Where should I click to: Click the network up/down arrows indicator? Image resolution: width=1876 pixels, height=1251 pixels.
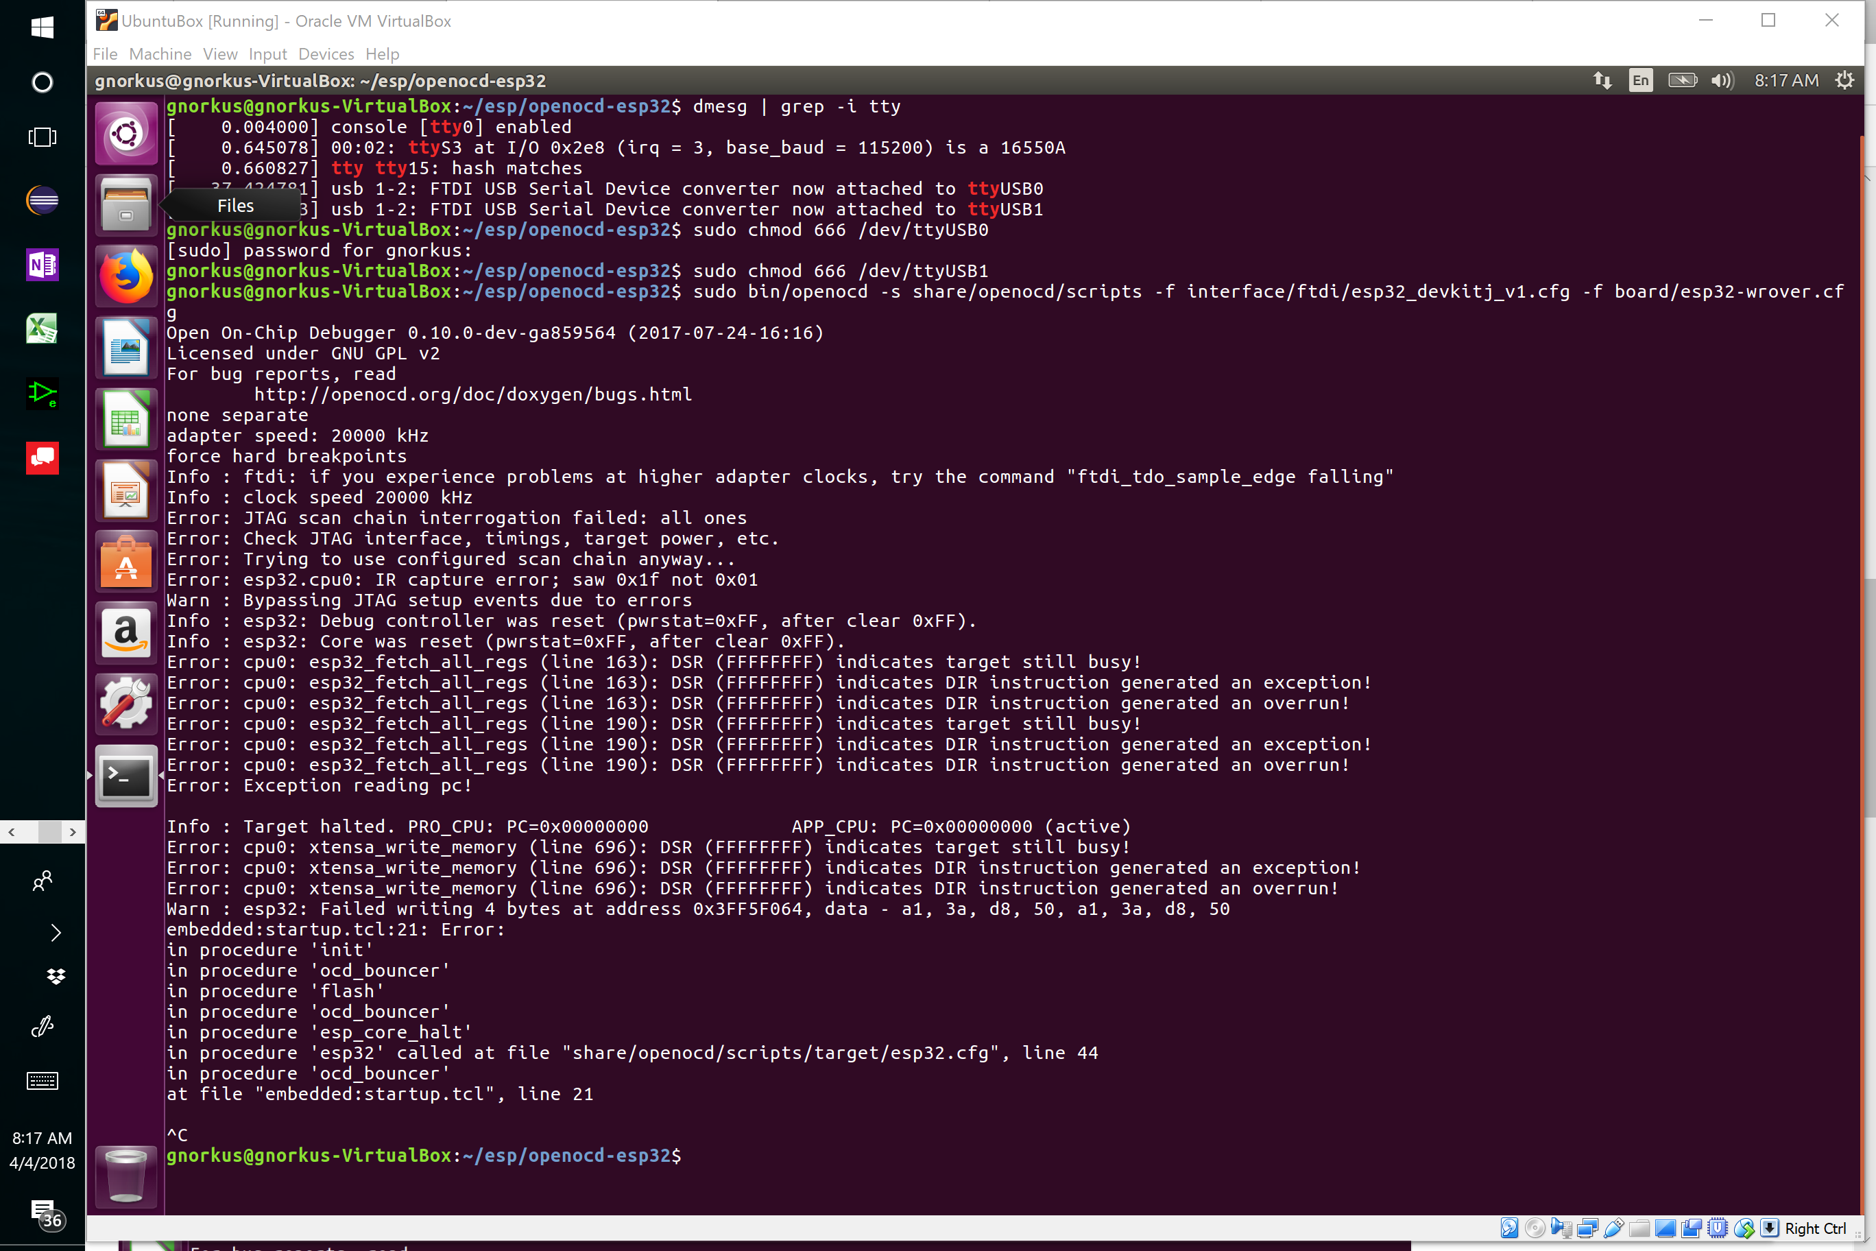[x=1602, y=80]
